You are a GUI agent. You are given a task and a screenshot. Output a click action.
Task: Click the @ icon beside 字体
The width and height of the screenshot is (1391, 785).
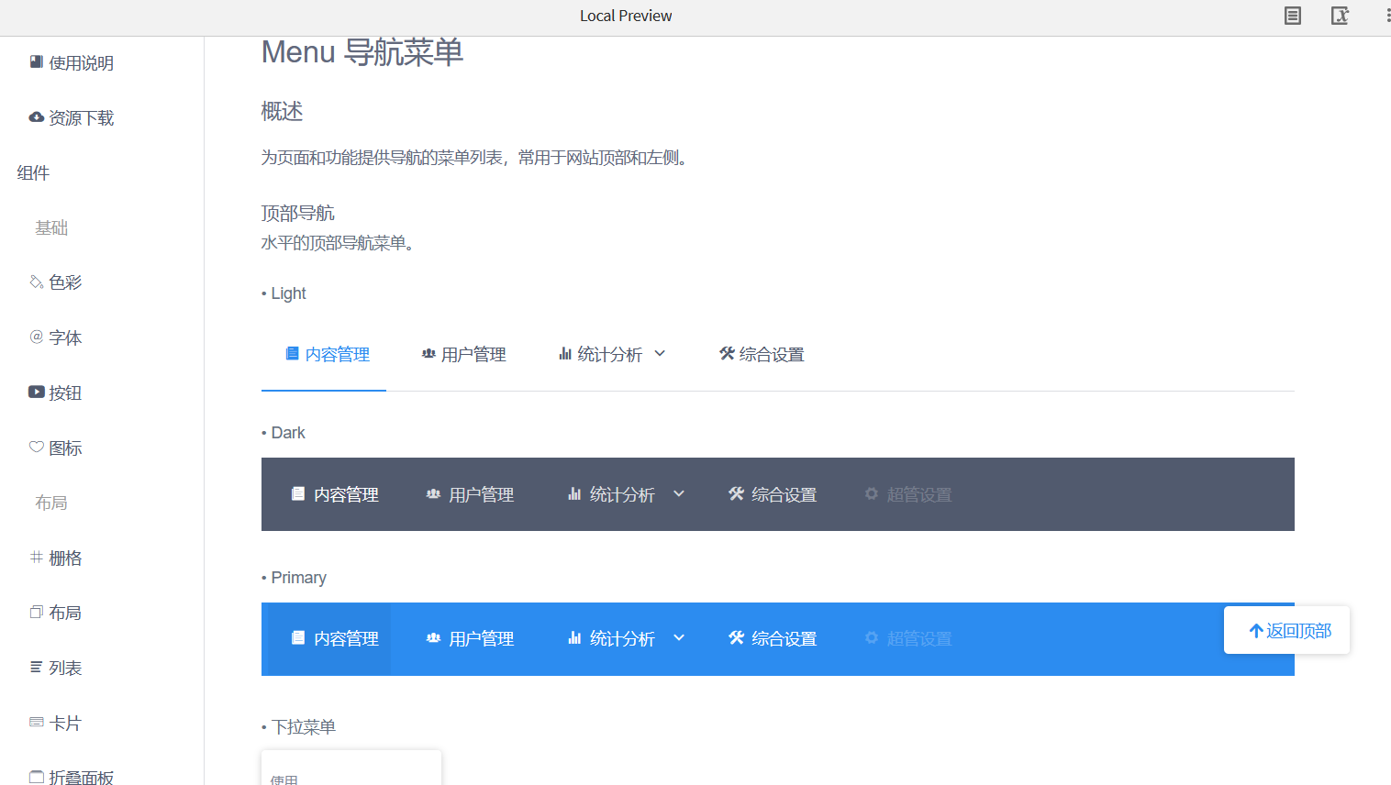pyautogui.click(x=37, y=337)
